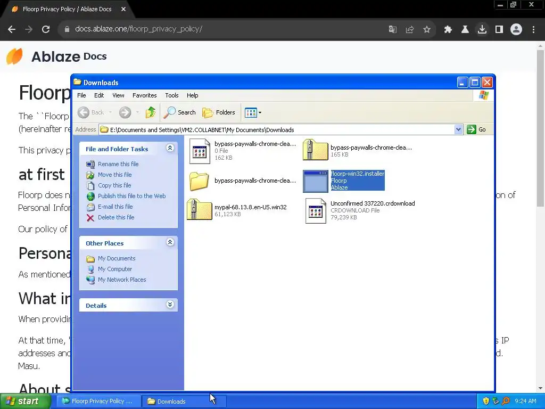This screenshot has width=545, height=409.
Task: Open the Favorites menu
Action: [145, 95]
